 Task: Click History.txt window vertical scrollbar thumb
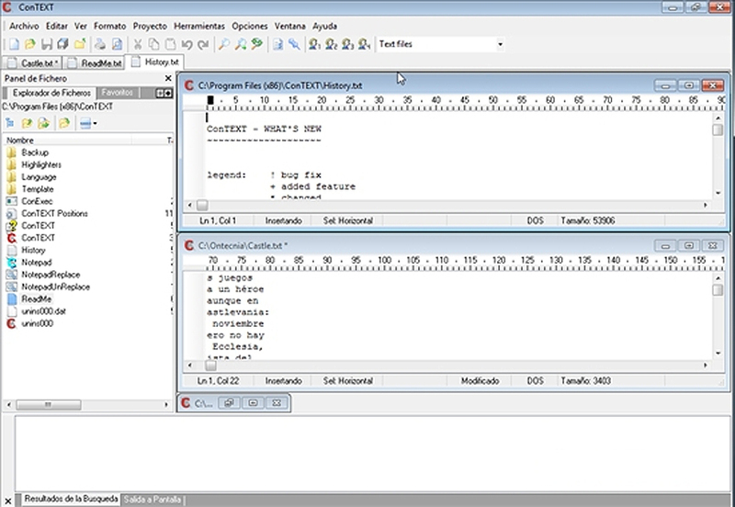pos(718,130)
